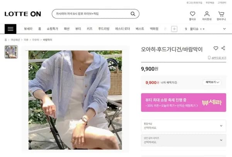Open the wishlist heart icon in header
Image resolution: width=232 pixels, height=157 pixels.
click(192, 14)
